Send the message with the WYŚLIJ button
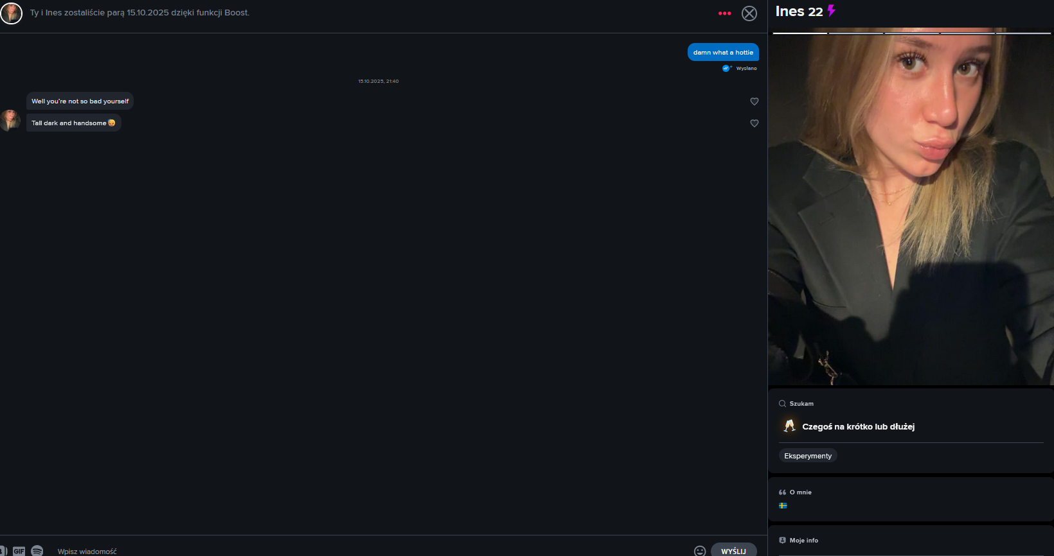 733,550
